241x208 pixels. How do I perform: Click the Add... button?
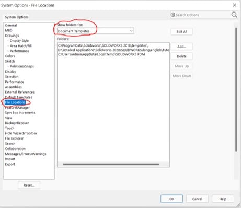click(x=182, y=47)
